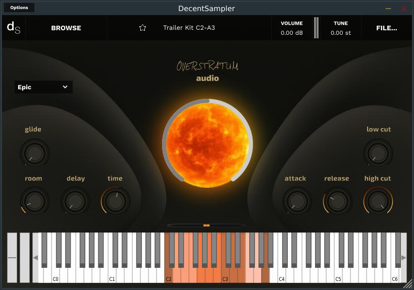Screen dimensions: 414x290
Task: Click the low cut knob
Action: point(378,153)
